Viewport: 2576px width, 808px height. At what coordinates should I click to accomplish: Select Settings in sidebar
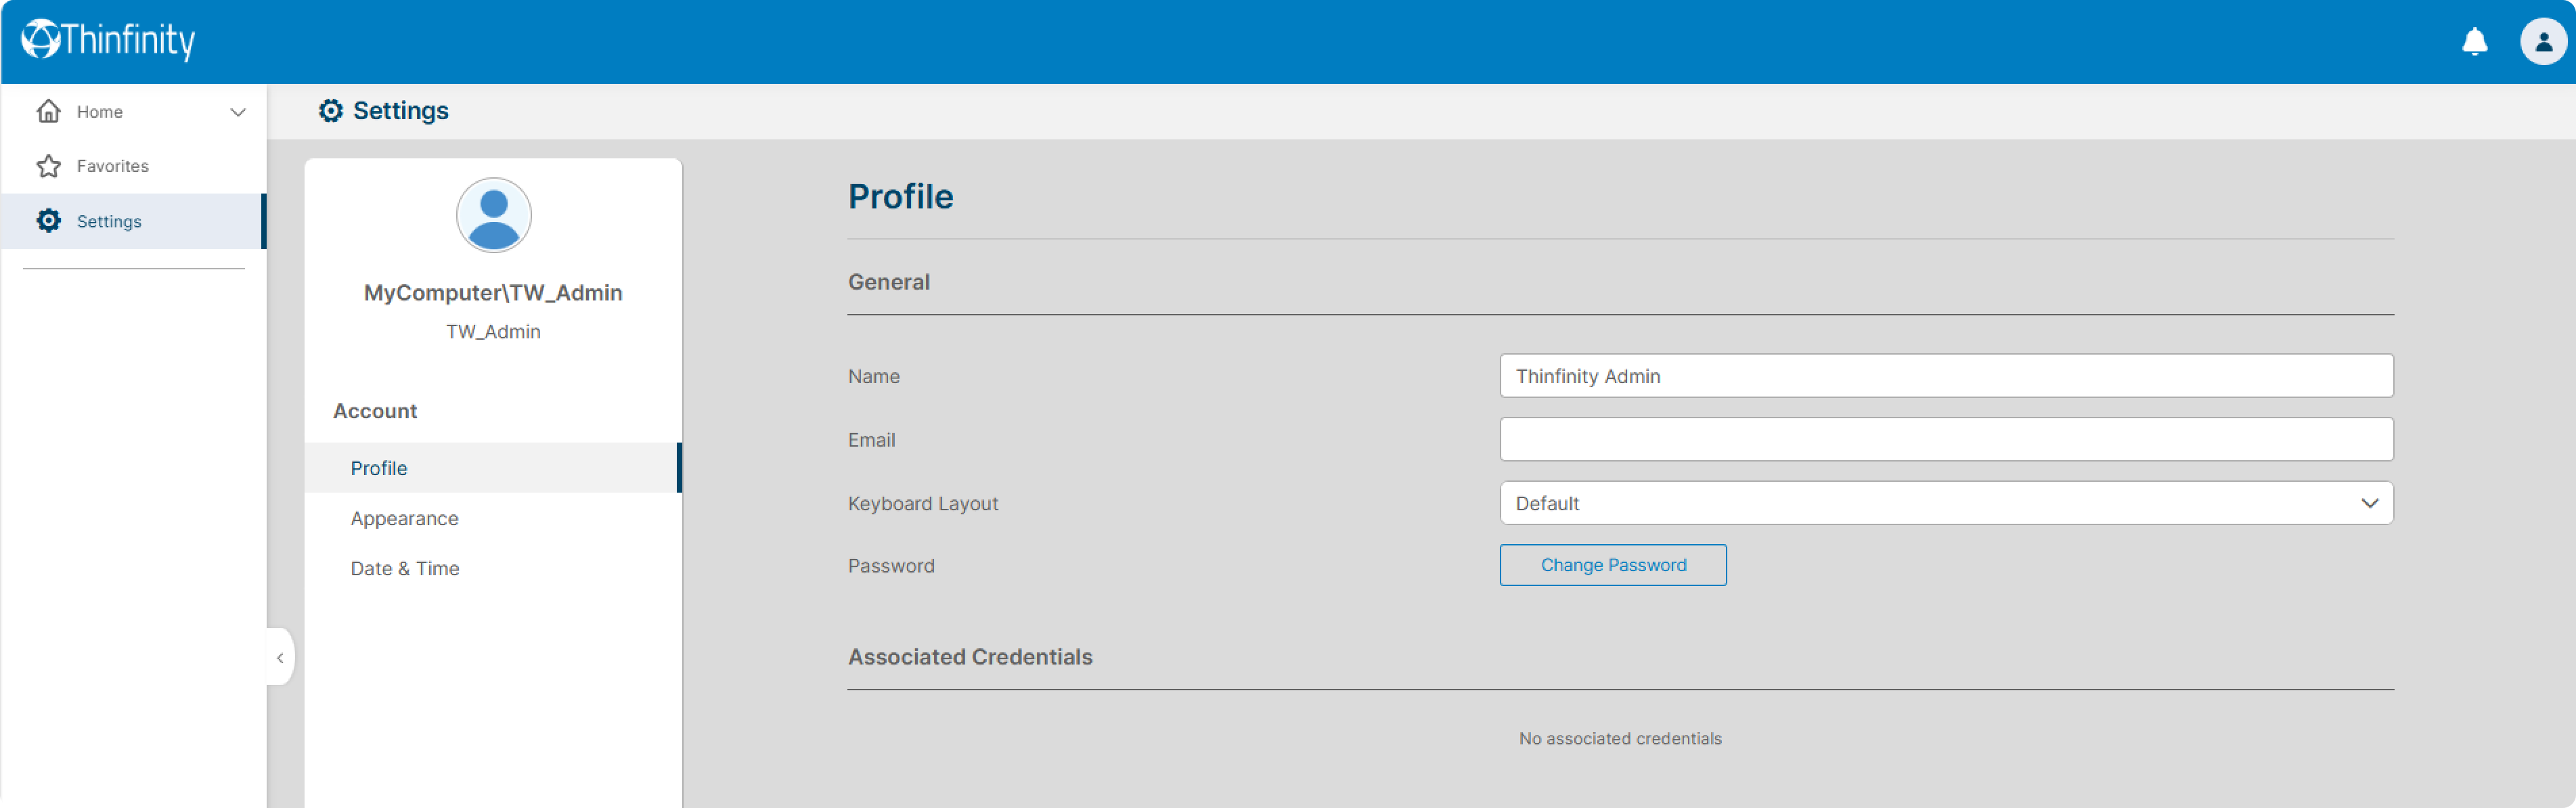[134, 221]
